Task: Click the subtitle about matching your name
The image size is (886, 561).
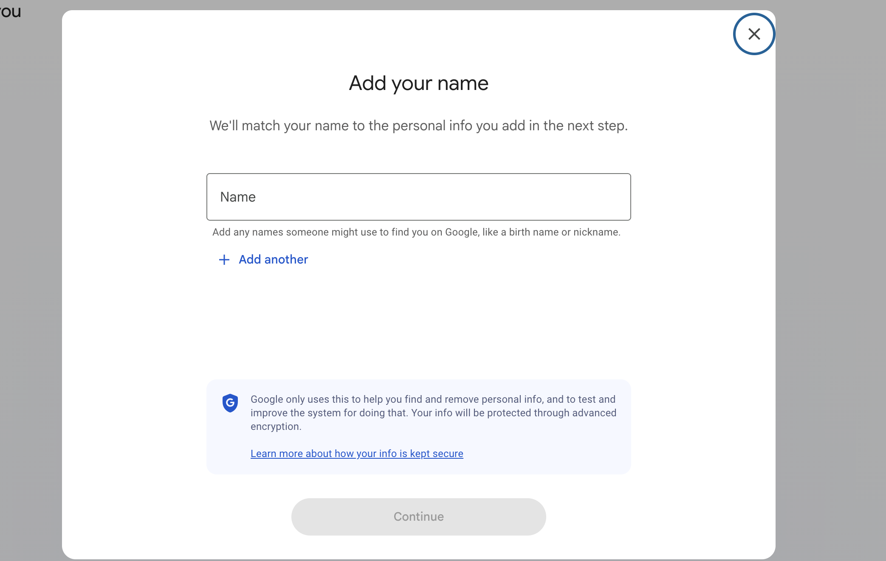Action: [x=418, y=126]
